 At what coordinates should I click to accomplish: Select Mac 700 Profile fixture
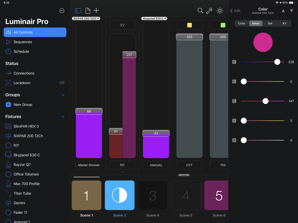35,184
